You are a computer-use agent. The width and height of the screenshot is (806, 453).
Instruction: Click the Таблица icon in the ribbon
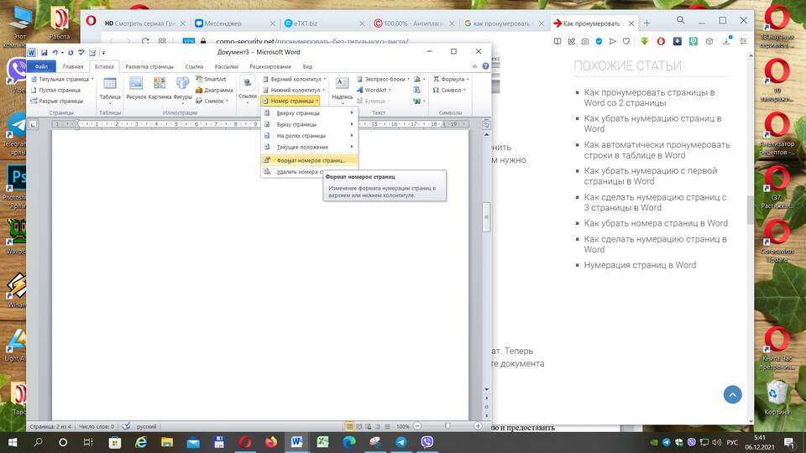(110, 86)
